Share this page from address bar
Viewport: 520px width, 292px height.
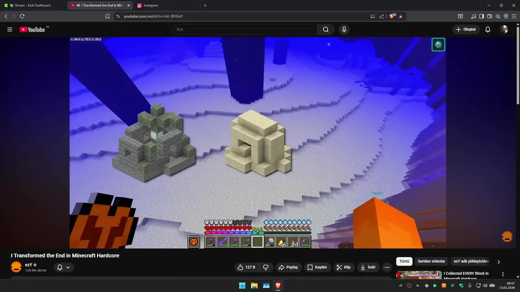[382, 16]
